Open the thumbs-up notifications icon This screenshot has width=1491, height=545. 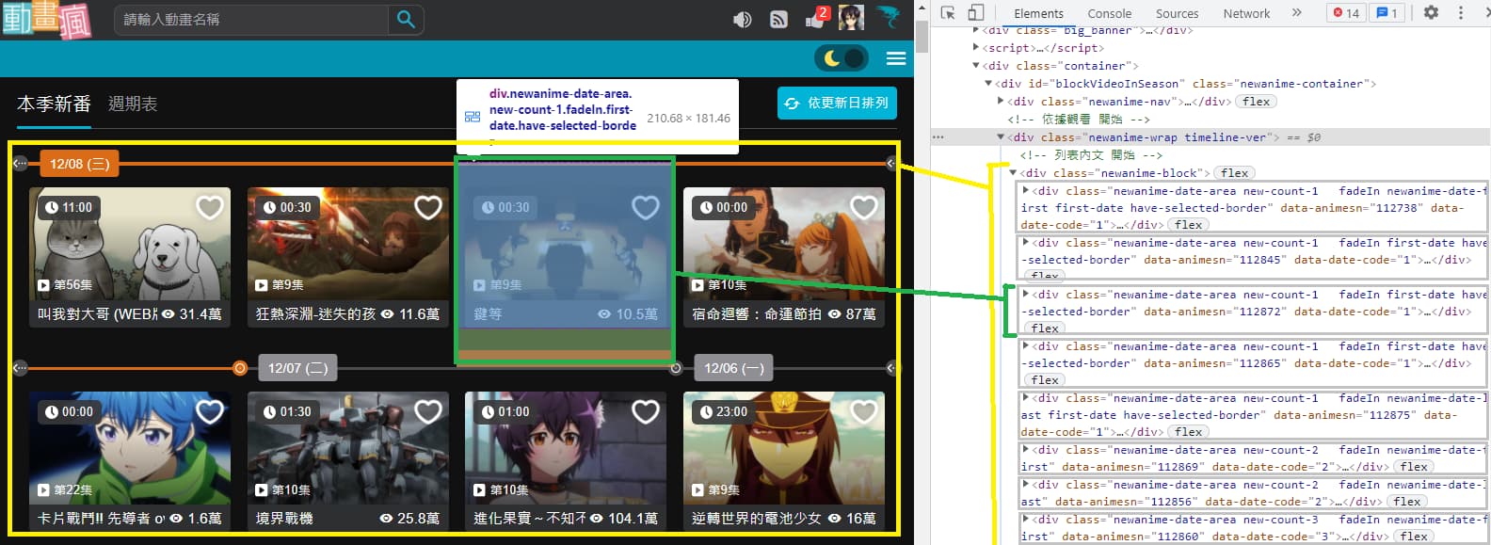pyautogui.click(x=816, y=18)
